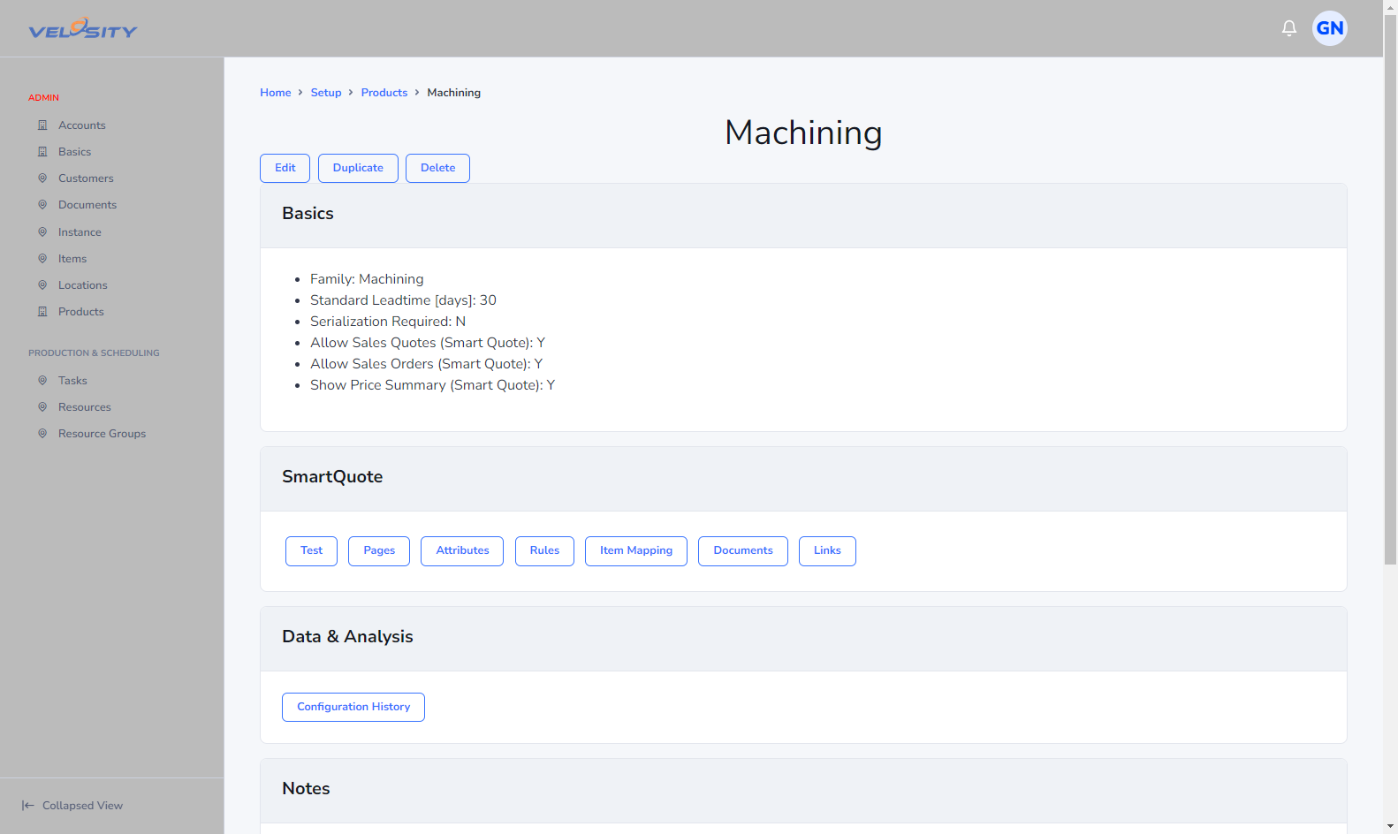Open SmartQuote Attributes

(x=462, y=550)
